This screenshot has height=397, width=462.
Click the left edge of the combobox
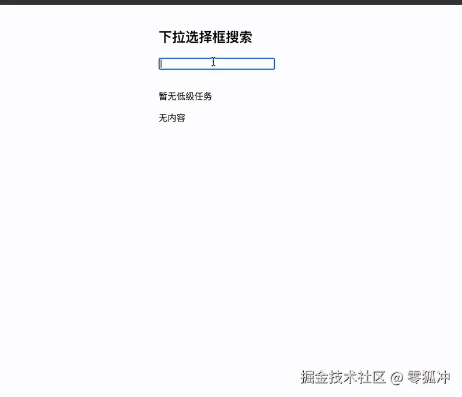click(x=161, y=64)
